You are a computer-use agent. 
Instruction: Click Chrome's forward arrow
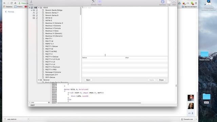point(8,3)
